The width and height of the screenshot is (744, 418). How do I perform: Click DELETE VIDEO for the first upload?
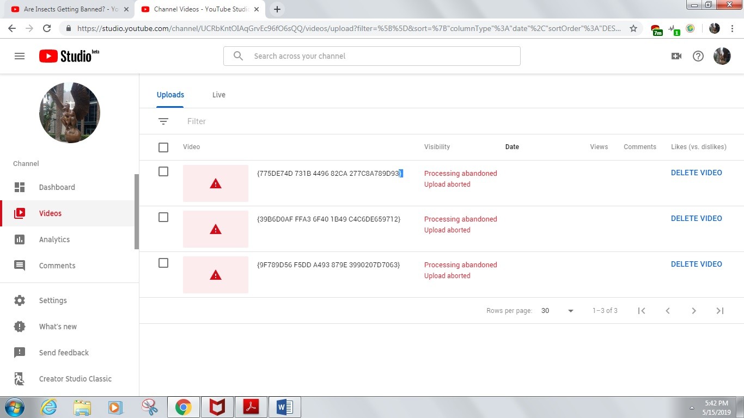pyautogui.click(x=696, y=173)
